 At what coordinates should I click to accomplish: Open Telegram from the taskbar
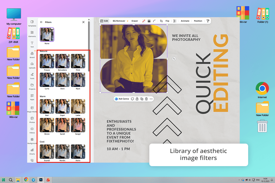tap(33, 180)
